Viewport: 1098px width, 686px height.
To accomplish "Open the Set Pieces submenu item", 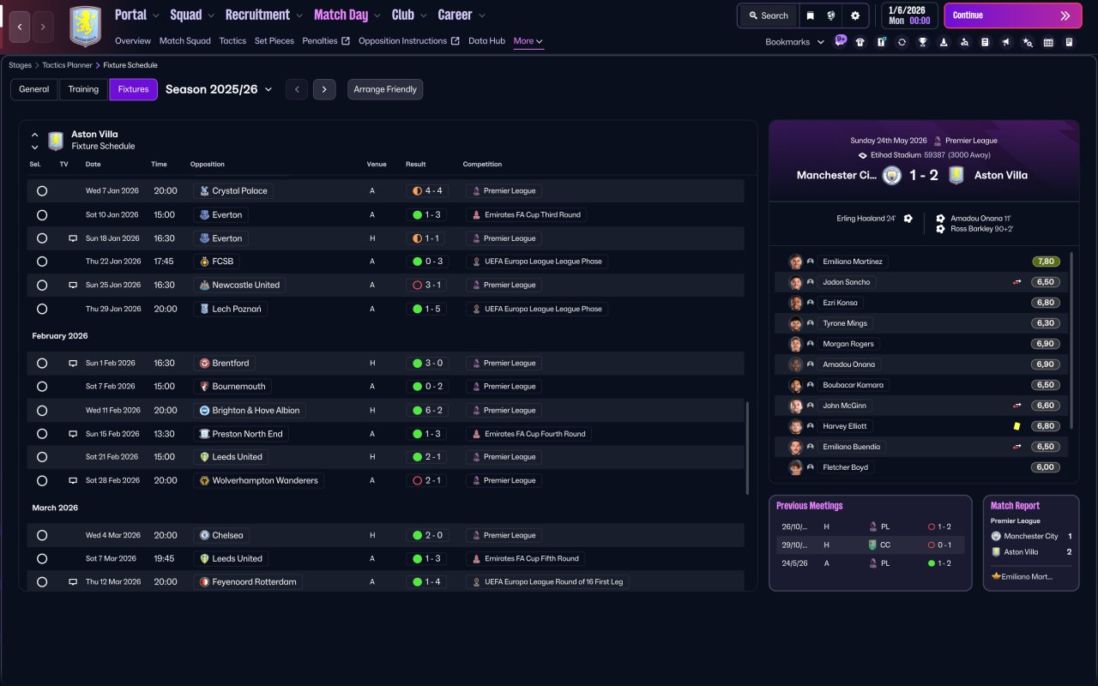I will (274, 41).
